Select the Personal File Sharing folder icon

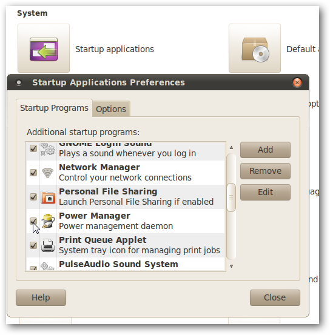click(48, 197)
